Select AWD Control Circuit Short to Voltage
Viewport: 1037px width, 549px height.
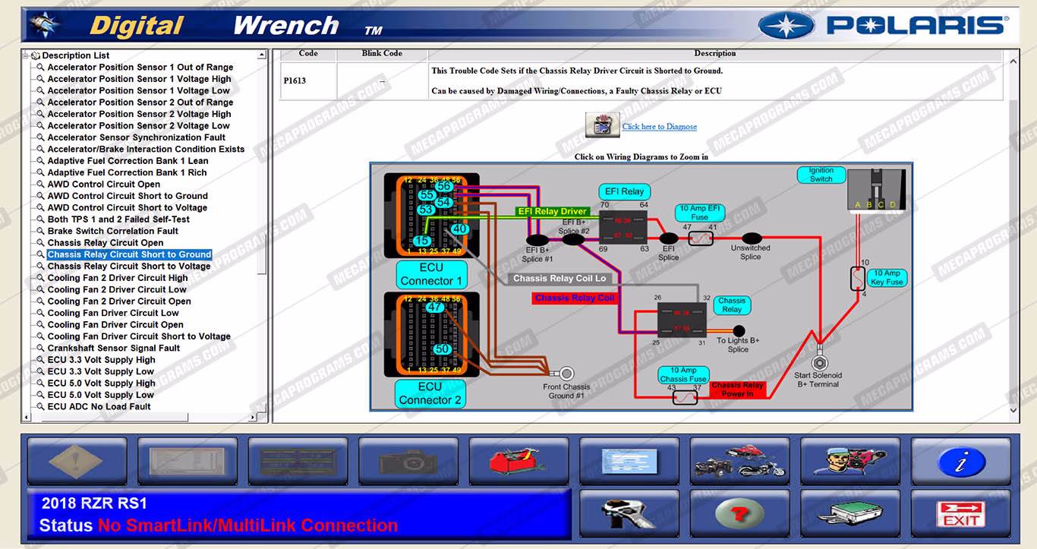point(127,207)
